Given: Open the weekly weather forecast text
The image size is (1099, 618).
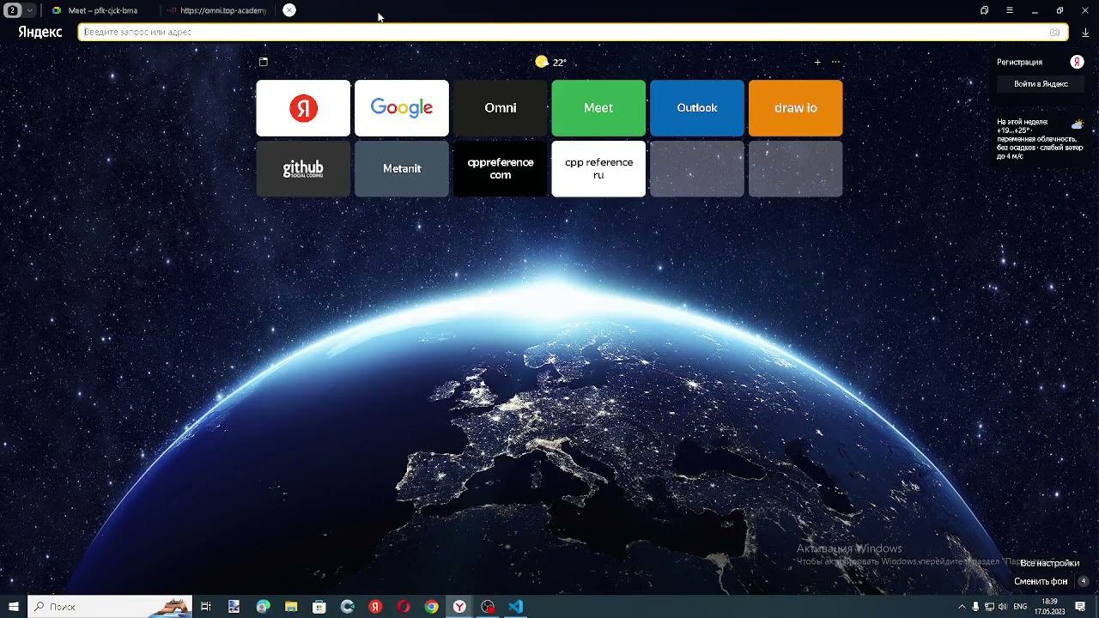Looking at the screenshot, I should [x=1040, y=139].
